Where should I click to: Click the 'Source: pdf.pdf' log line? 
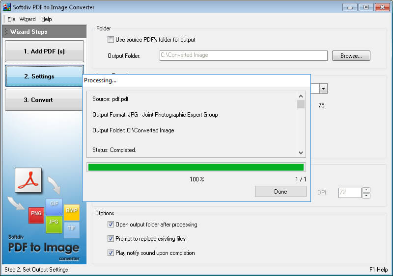pos(110,99)
